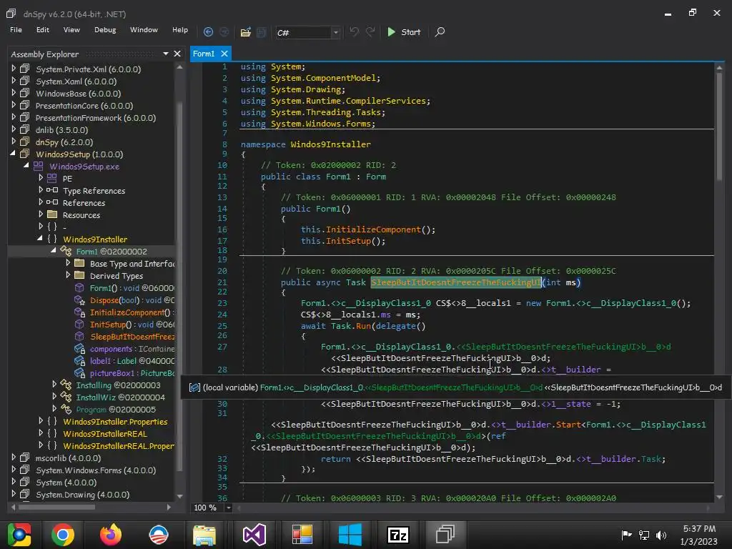The height and width of the screenshot is (549, 732).
Task: Click the Assembly Explorer scroll down arrow
Action: click(x=179, y=496)
